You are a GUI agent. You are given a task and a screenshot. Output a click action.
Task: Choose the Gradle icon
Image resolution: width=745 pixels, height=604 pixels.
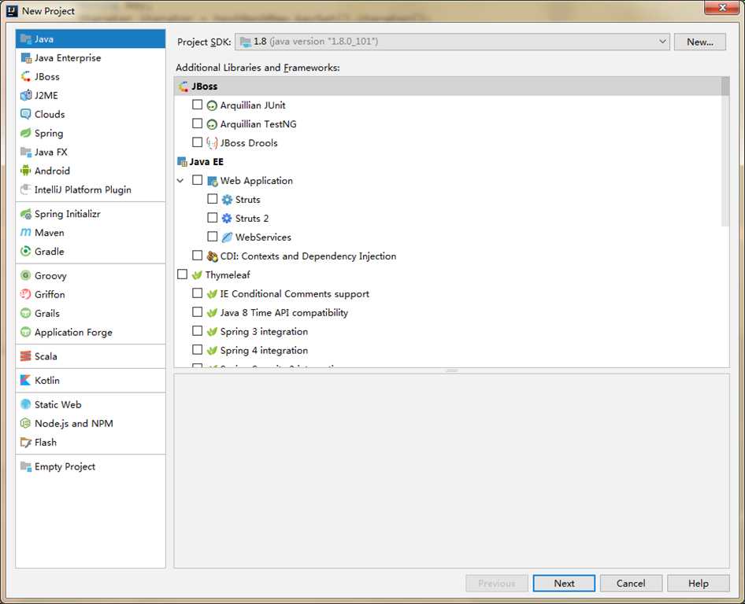26,252
